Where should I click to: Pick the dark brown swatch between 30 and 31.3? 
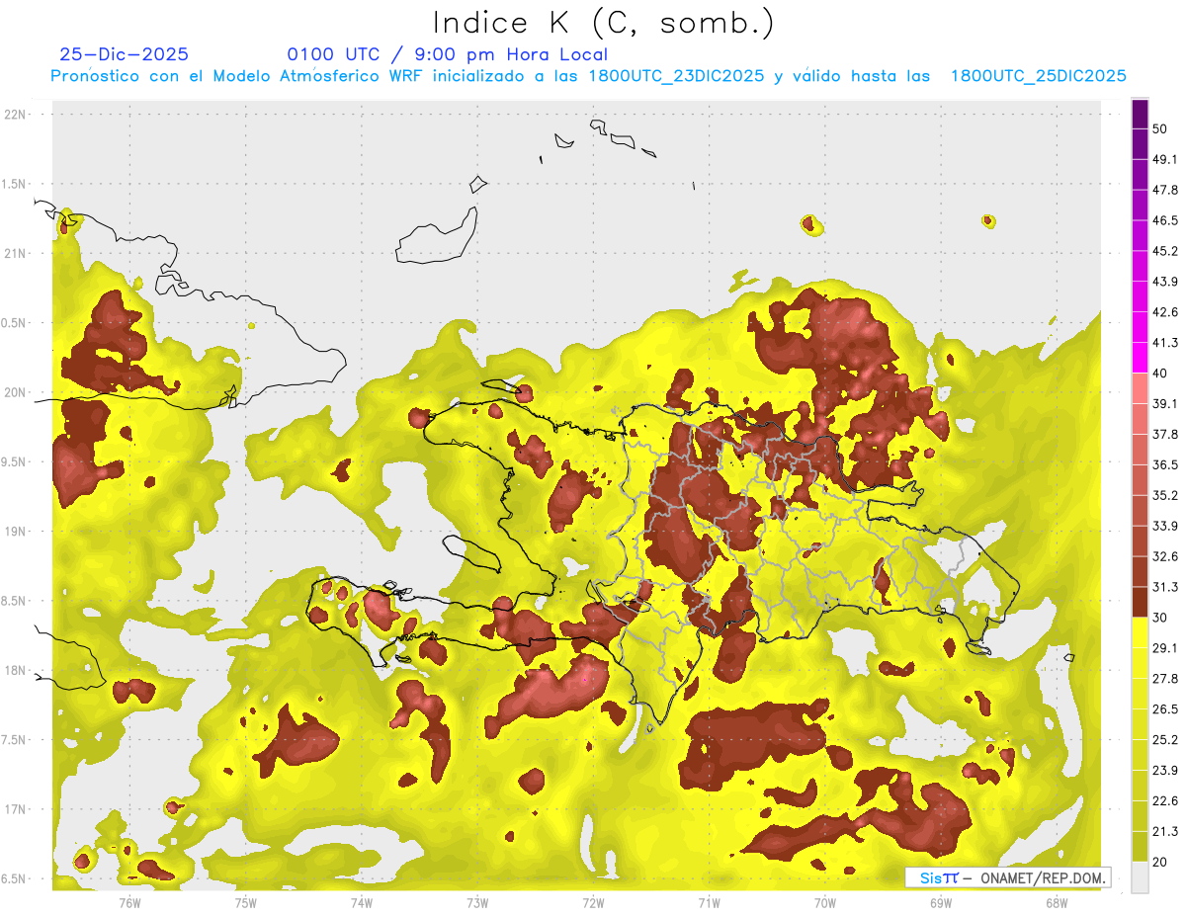1140,603
